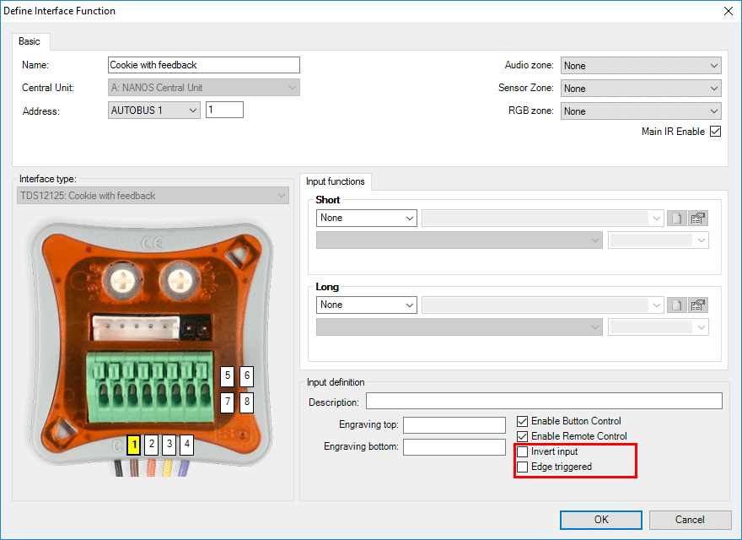Viewport: 742px width, 540px height.
Task: Select input number 5 on the Cookie
Action: pyautogui.click(x=227, y=376)
